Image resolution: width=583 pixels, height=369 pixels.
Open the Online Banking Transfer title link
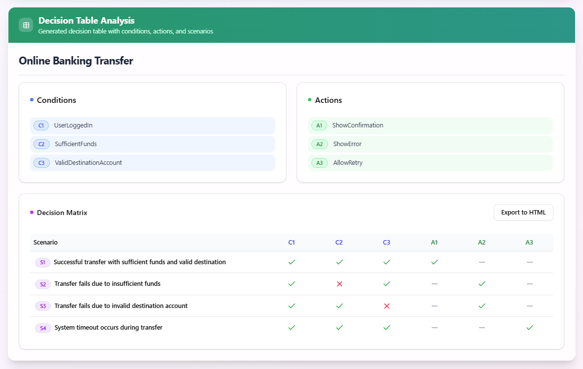pyautogui.click(x=75, y=61)
